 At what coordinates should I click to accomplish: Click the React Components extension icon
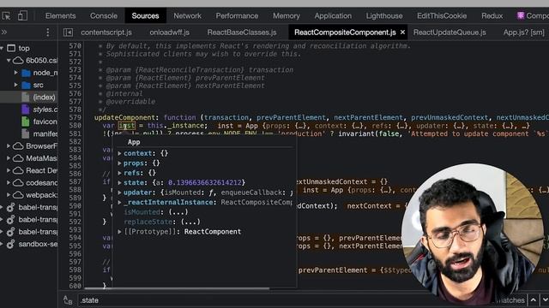coord(521,15)
